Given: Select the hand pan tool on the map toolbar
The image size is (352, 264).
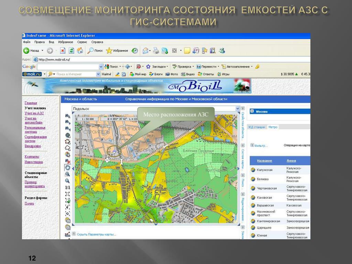Looking at the screenshot, I should point(68,167).
